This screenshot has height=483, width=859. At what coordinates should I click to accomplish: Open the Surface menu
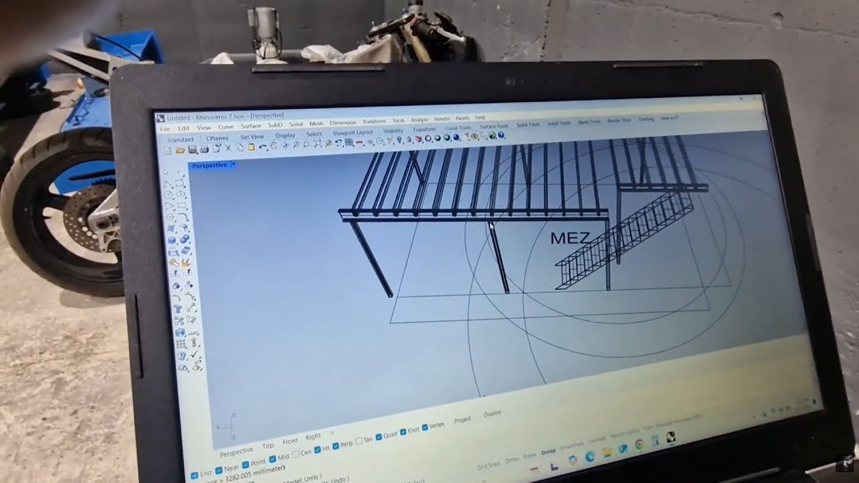pyautogui.click(x=251, y=126)
